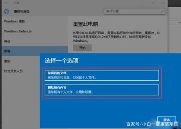The width and height of the screenshot is (181, 129).
Task: Select 激活 in the sidebar
Action: [x=7, y=61]
